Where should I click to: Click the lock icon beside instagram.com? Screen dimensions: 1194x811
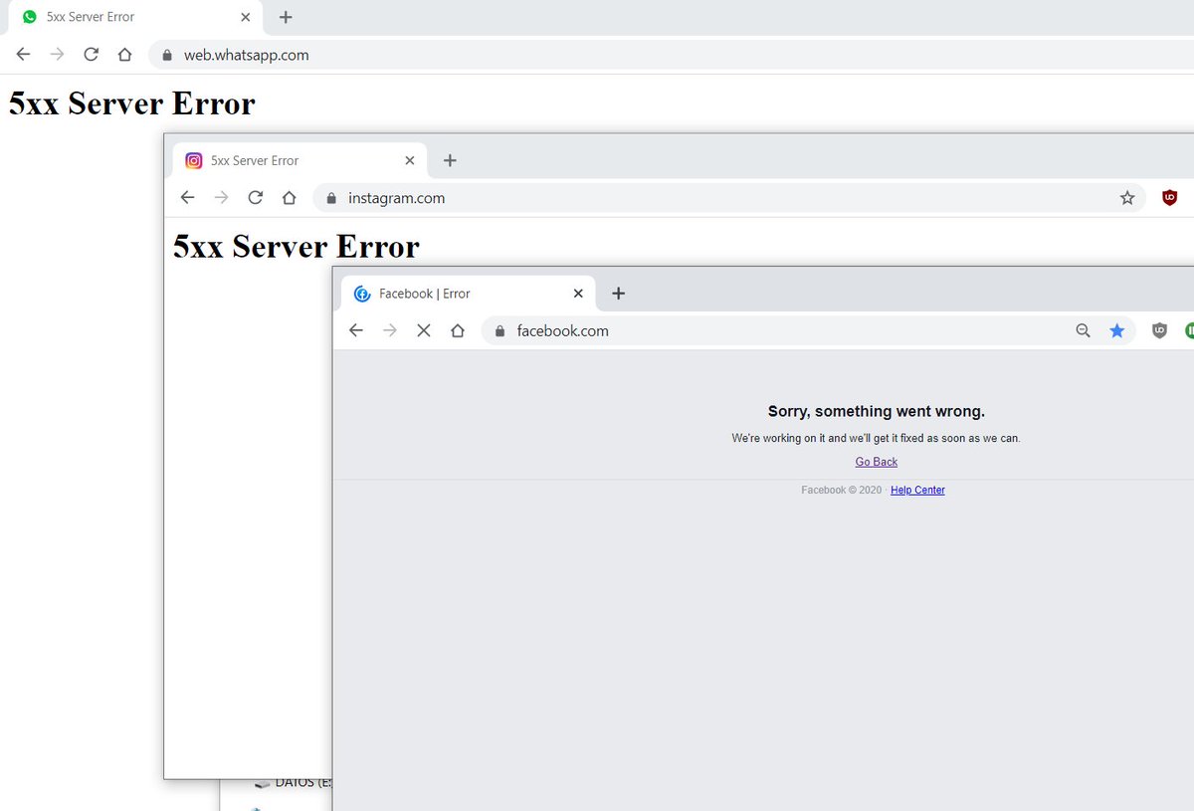(332, 199)
